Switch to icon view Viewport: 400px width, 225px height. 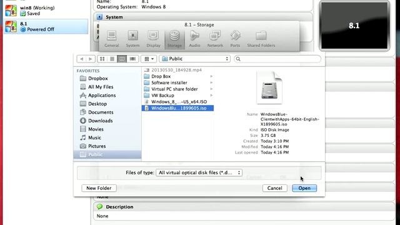point(102,59)
